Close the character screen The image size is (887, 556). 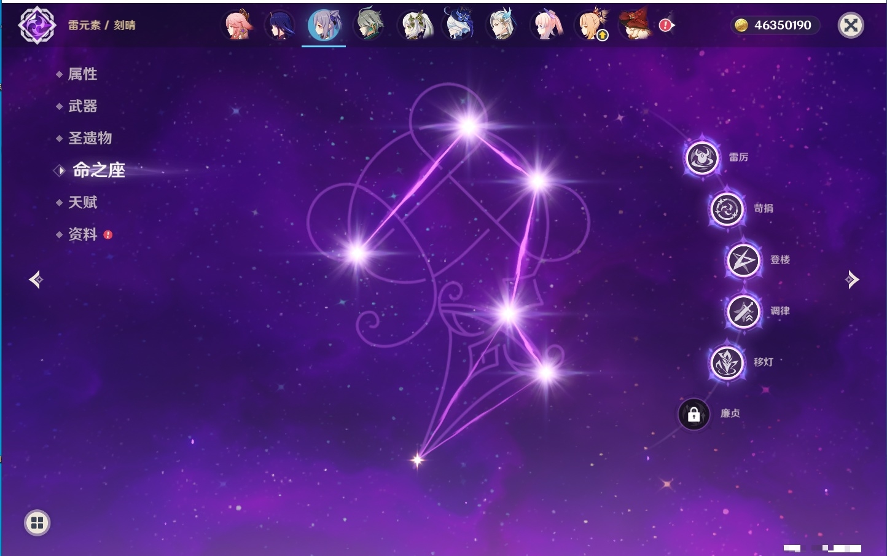click(851, 25)
